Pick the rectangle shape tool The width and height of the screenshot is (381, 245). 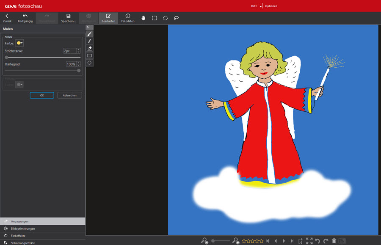pyautogui.click(x=89, y=55)
